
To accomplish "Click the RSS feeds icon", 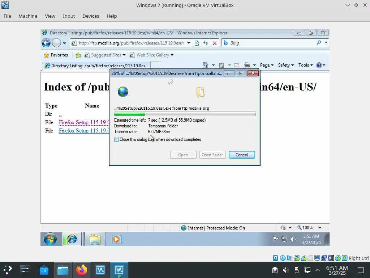I will tap(221, 65).
